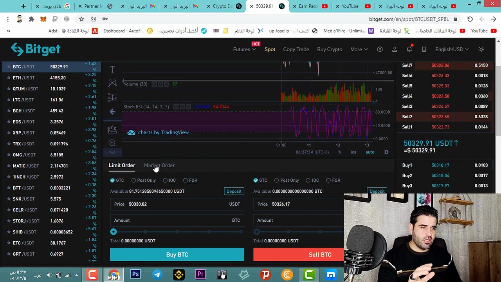Select GTC option in the buy form
The image size is (501, 282).
tap(117, 180)
